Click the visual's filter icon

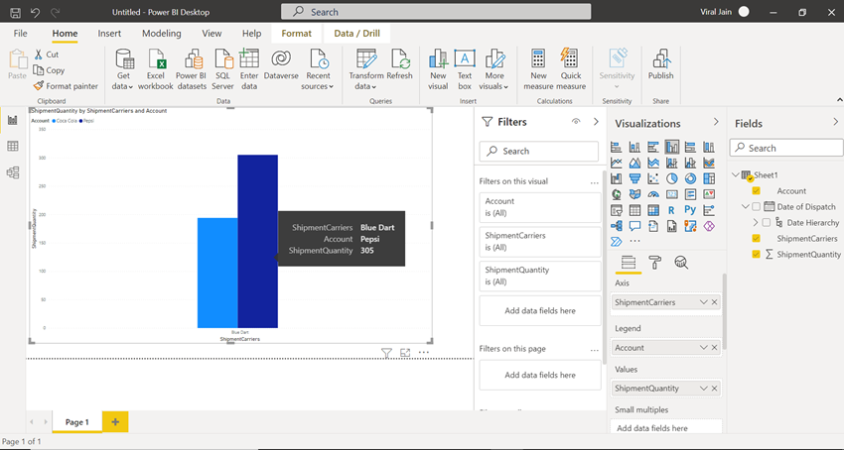[x=386, y=353]
